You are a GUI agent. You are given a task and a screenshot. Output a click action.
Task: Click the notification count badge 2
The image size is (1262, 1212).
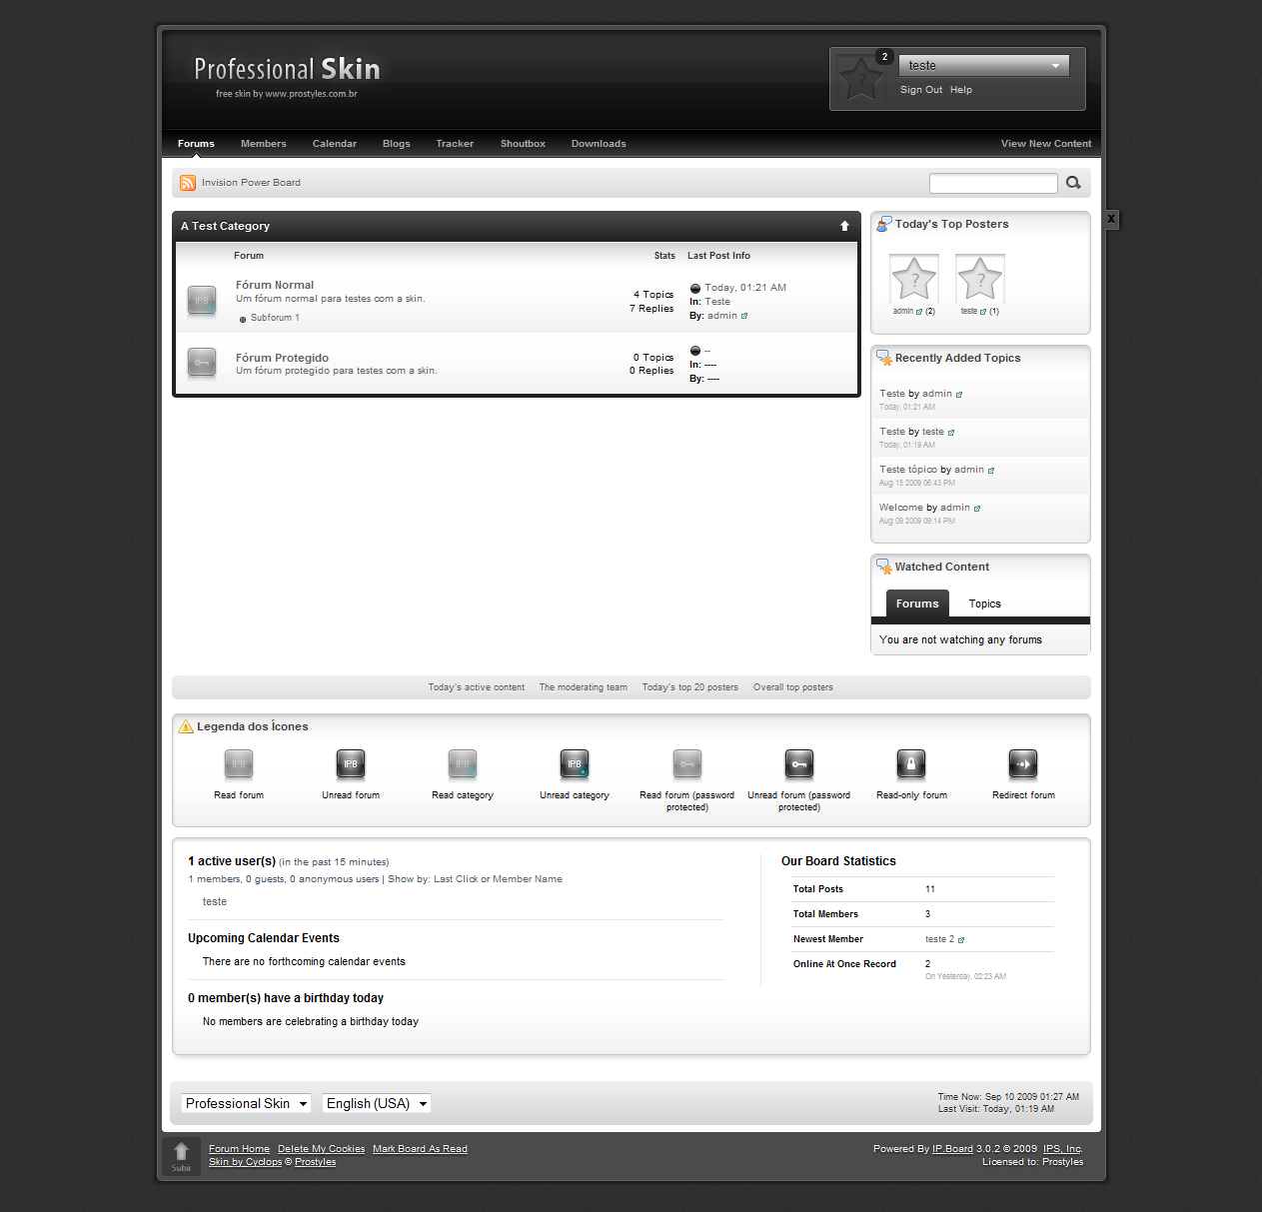click(x=884, y=57)
